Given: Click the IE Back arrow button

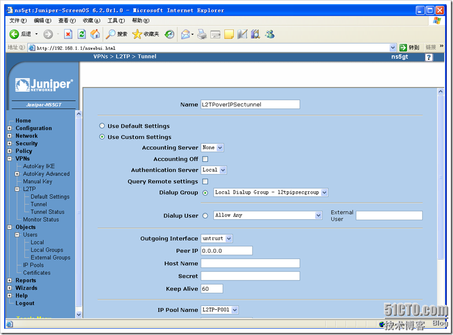Looking at the screenshot, I should click(x=14, y=34).
